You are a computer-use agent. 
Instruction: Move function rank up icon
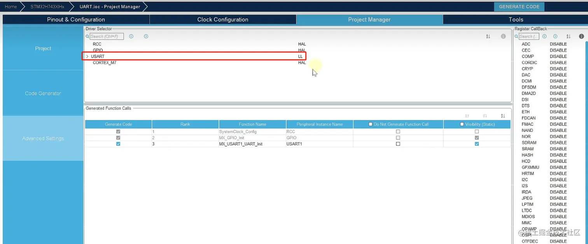[467, 116]
